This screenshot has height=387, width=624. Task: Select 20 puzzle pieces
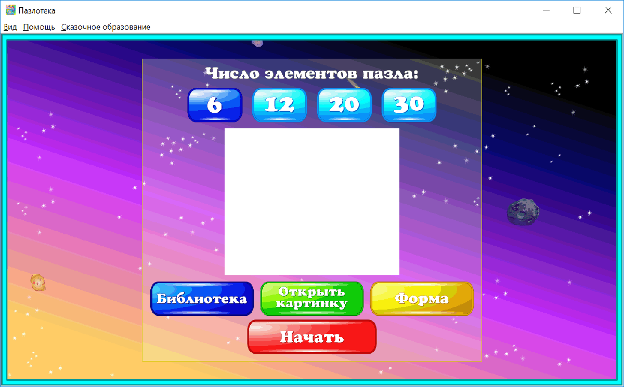click(x=344, y=105)
